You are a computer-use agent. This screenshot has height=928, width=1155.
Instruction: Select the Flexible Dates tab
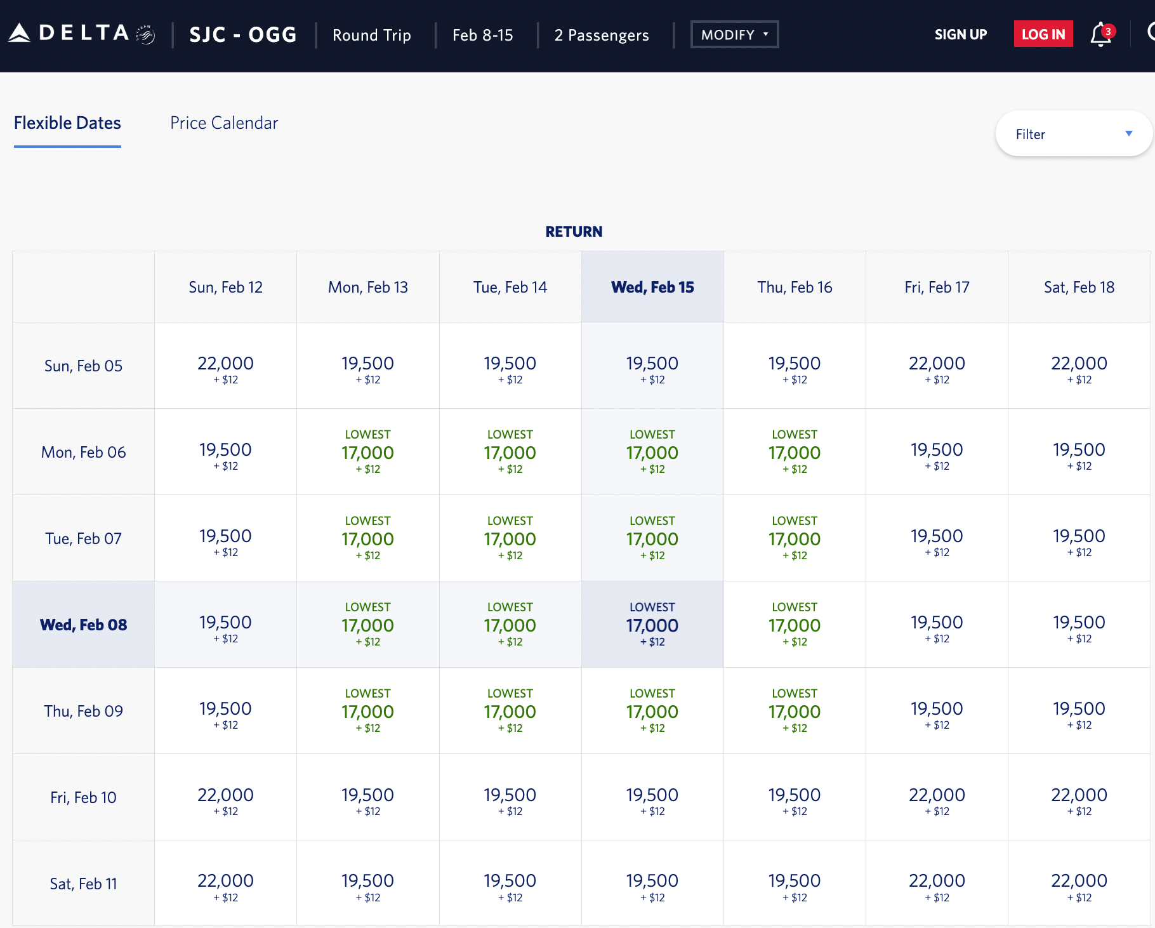pyautogui.click(x=67, y=123)
